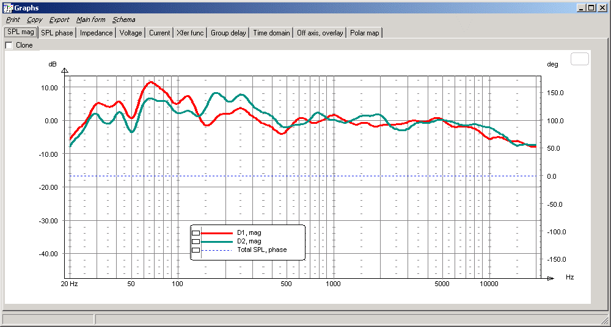
Task: Switch to the SPL phase tab
Action: 57,33
